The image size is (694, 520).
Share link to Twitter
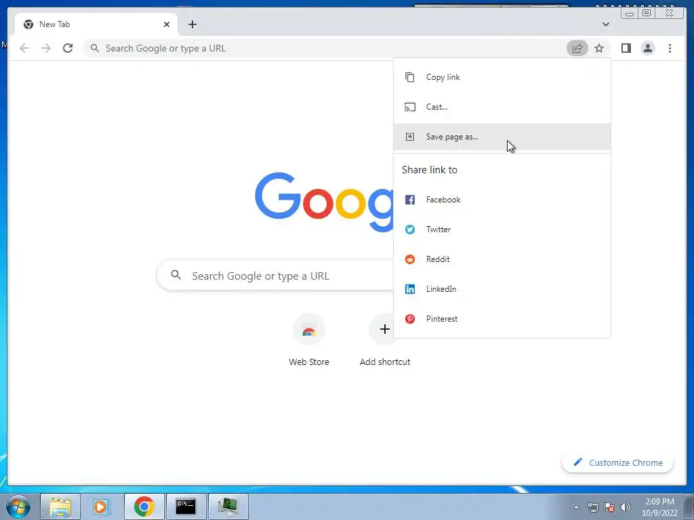click(502, 230)
